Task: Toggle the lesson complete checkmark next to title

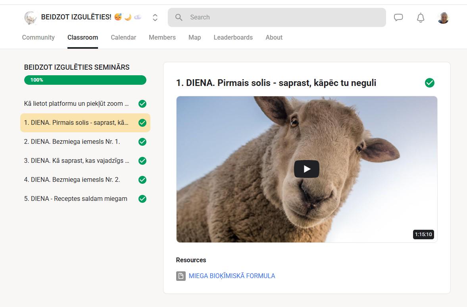Action: point(430,83)
